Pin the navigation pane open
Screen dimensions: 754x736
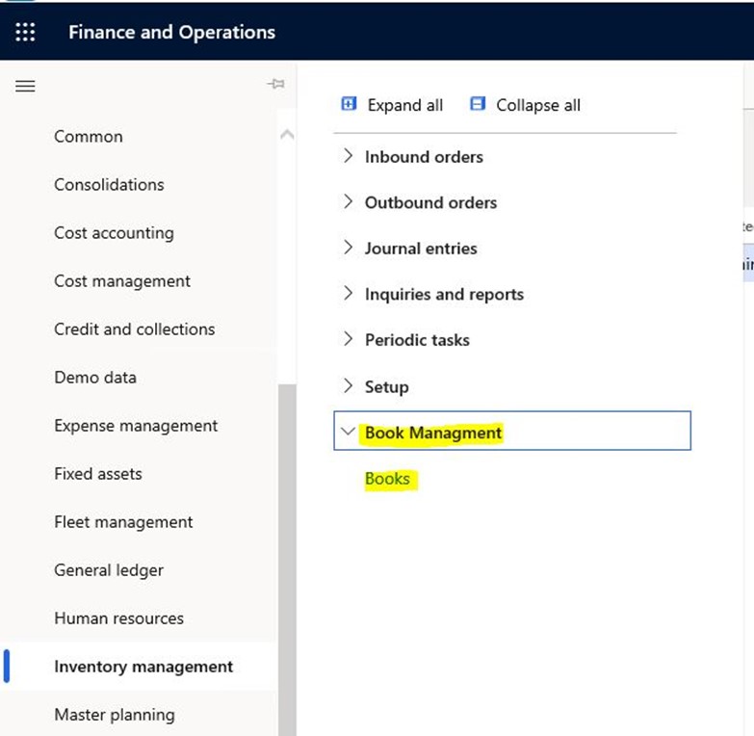(x=275, y=85)
